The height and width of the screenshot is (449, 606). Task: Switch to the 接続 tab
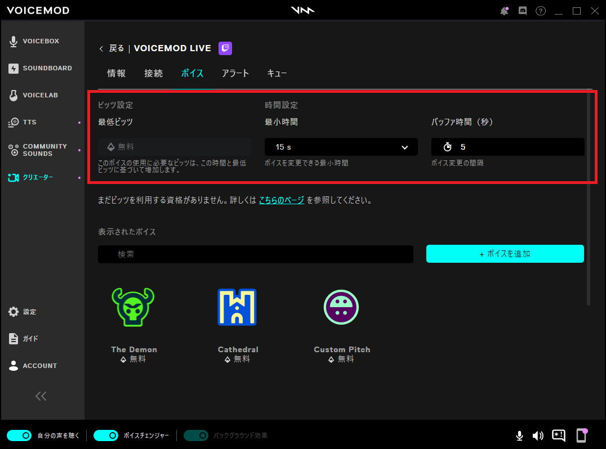(153, 73)
